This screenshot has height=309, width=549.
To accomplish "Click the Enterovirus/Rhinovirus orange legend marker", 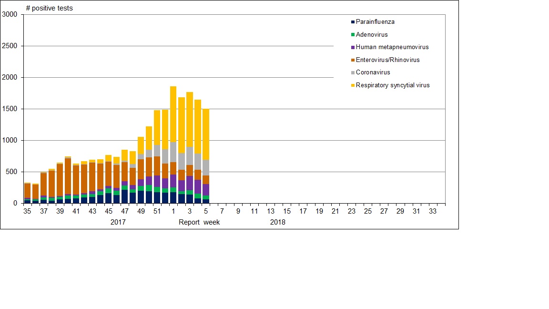I will pyautogui.click(x=353, y=60).
